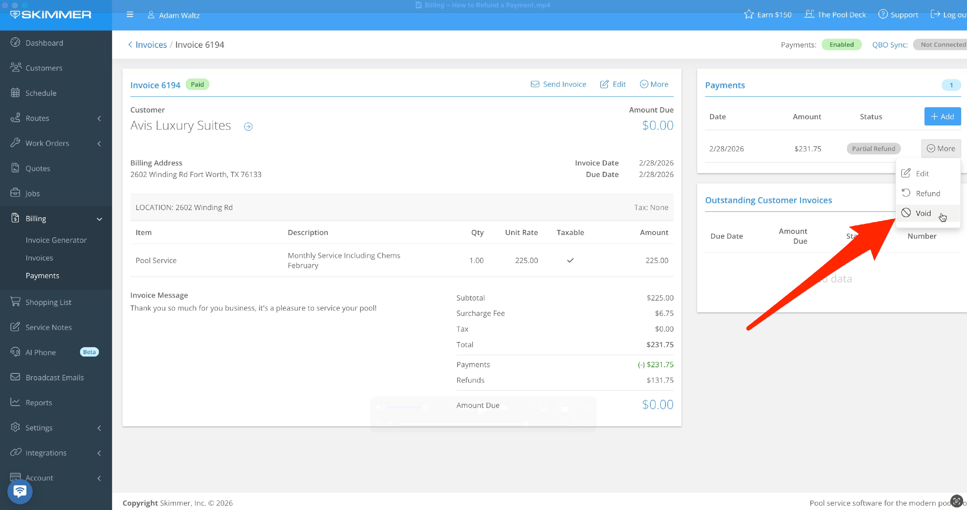This screenshot has width=967, height=510.
Task: Go to Schedule in sidebar
Action: (41, 93)
